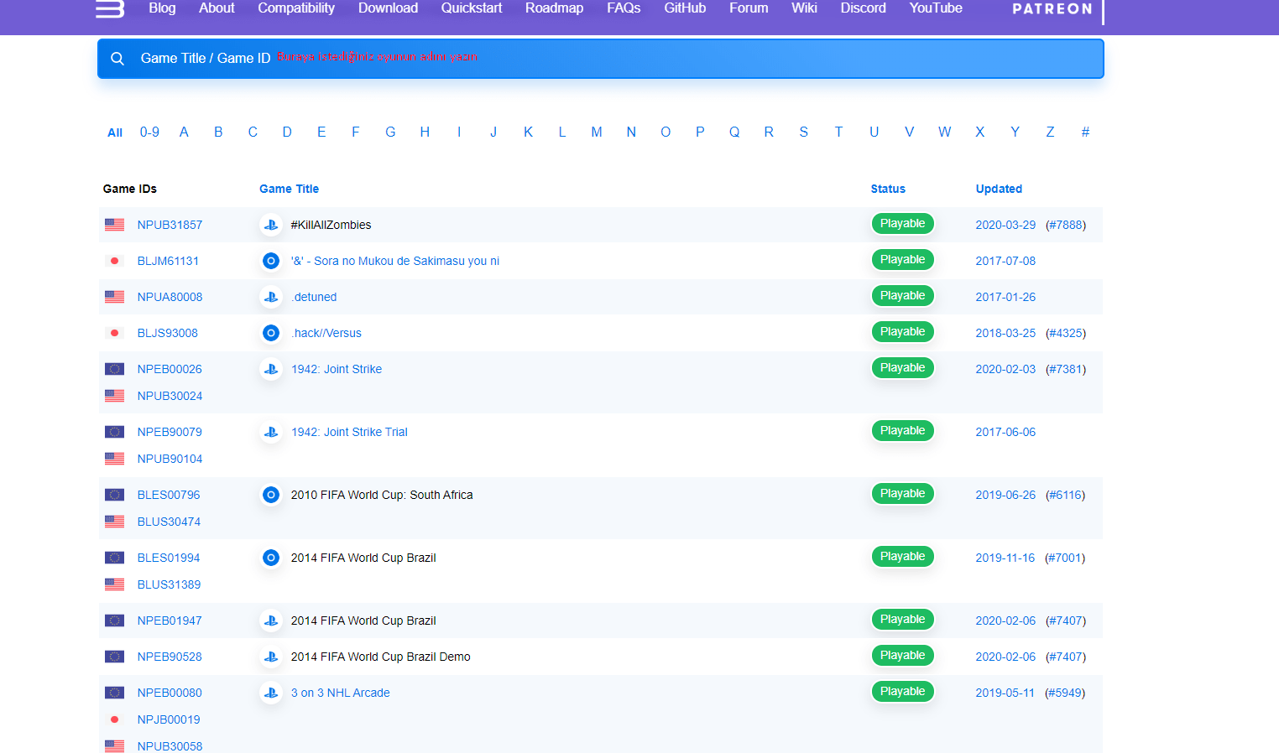Select the # symbol filter
The width and height of the screenshot is (1279, 753).
coord(1085,132)
